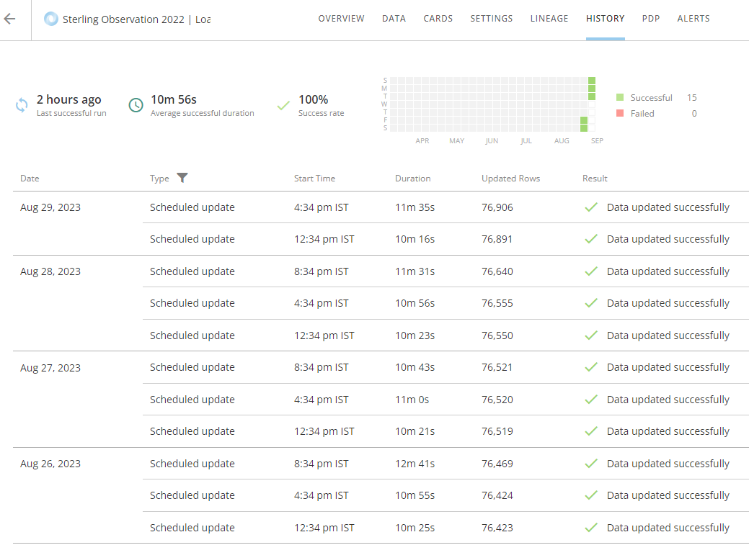This screenshot has height=545, width=749.
Task: Select the History tab
Action: (x=606, y=19)
